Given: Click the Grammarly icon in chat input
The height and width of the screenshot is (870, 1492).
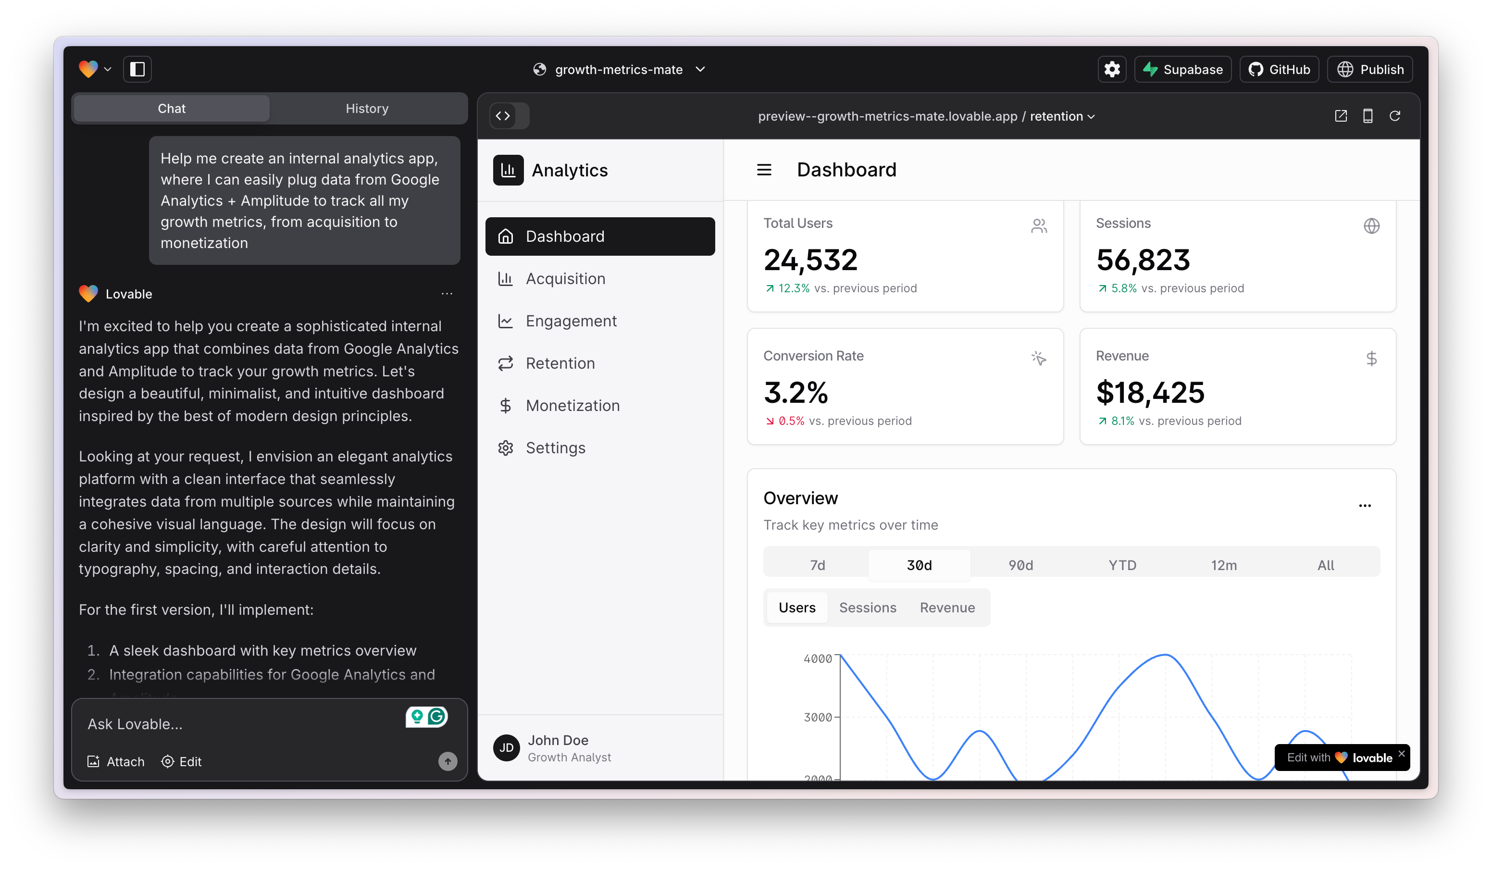Looking at the screenshot, I should 437,717.
